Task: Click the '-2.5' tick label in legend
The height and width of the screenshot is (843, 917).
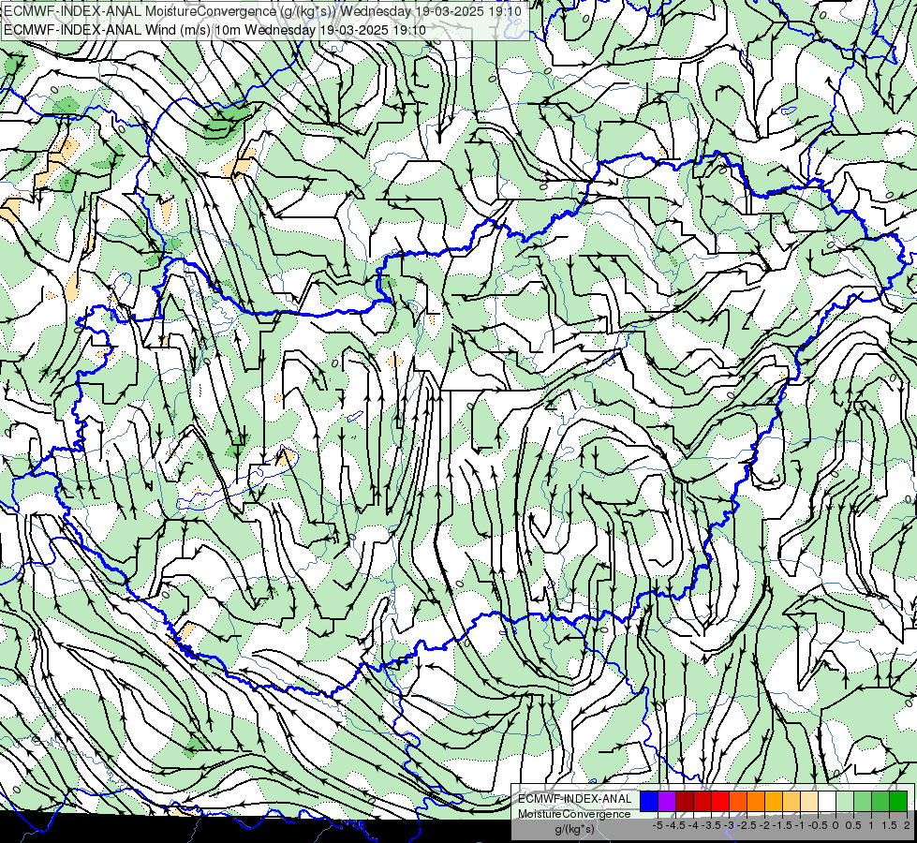Action: (x=747, y=825)
